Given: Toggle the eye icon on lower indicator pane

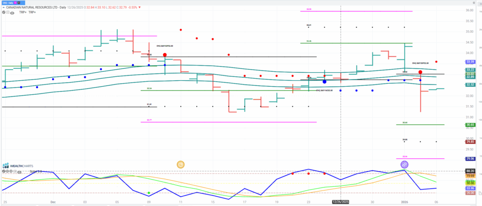Looking at the screenshot, I should (19, 172).
